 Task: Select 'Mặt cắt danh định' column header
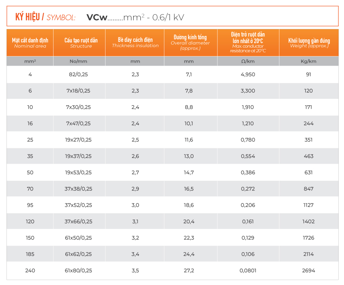pos(30,42)
